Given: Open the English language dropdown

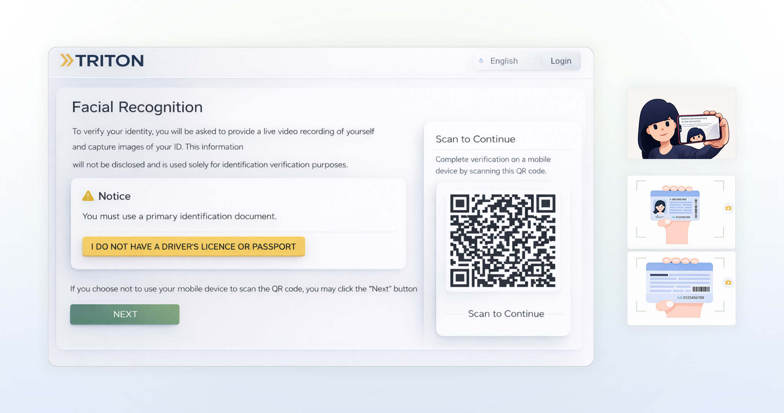Looking at the screenshot, I should 504,61.
